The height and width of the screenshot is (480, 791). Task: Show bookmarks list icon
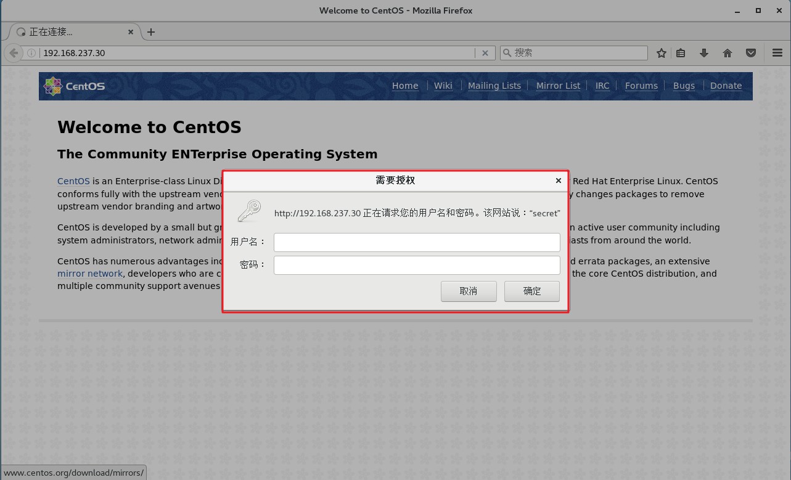(681, 53)
